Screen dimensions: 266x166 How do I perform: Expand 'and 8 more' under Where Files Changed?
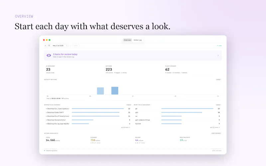pyautogui.click(x=126, y=127)
